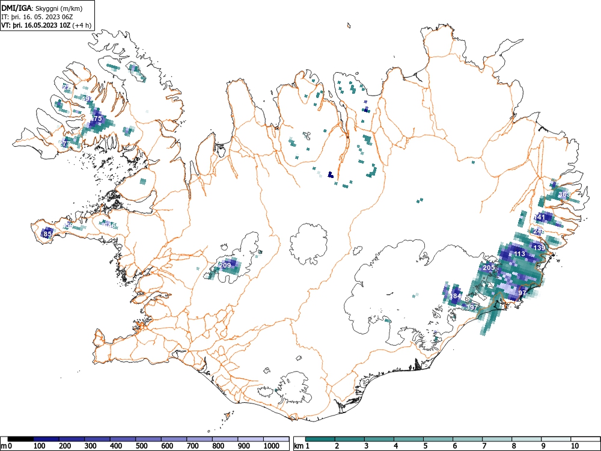Select the 'IT: þri. 16. 05. 2023 06Z' line

pos(37,17)
